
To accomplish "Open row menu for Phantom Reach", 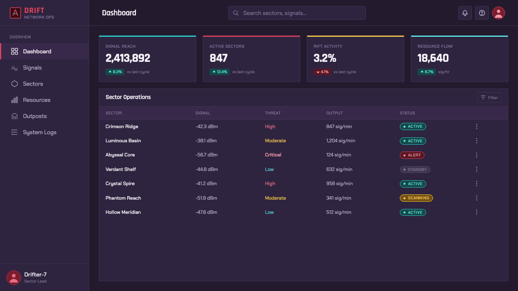I will 477,198.
